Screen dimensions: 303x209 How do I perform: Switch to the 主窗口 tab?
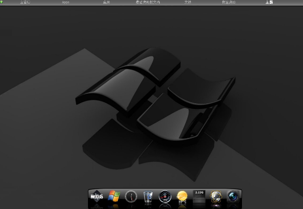[25, 2]
